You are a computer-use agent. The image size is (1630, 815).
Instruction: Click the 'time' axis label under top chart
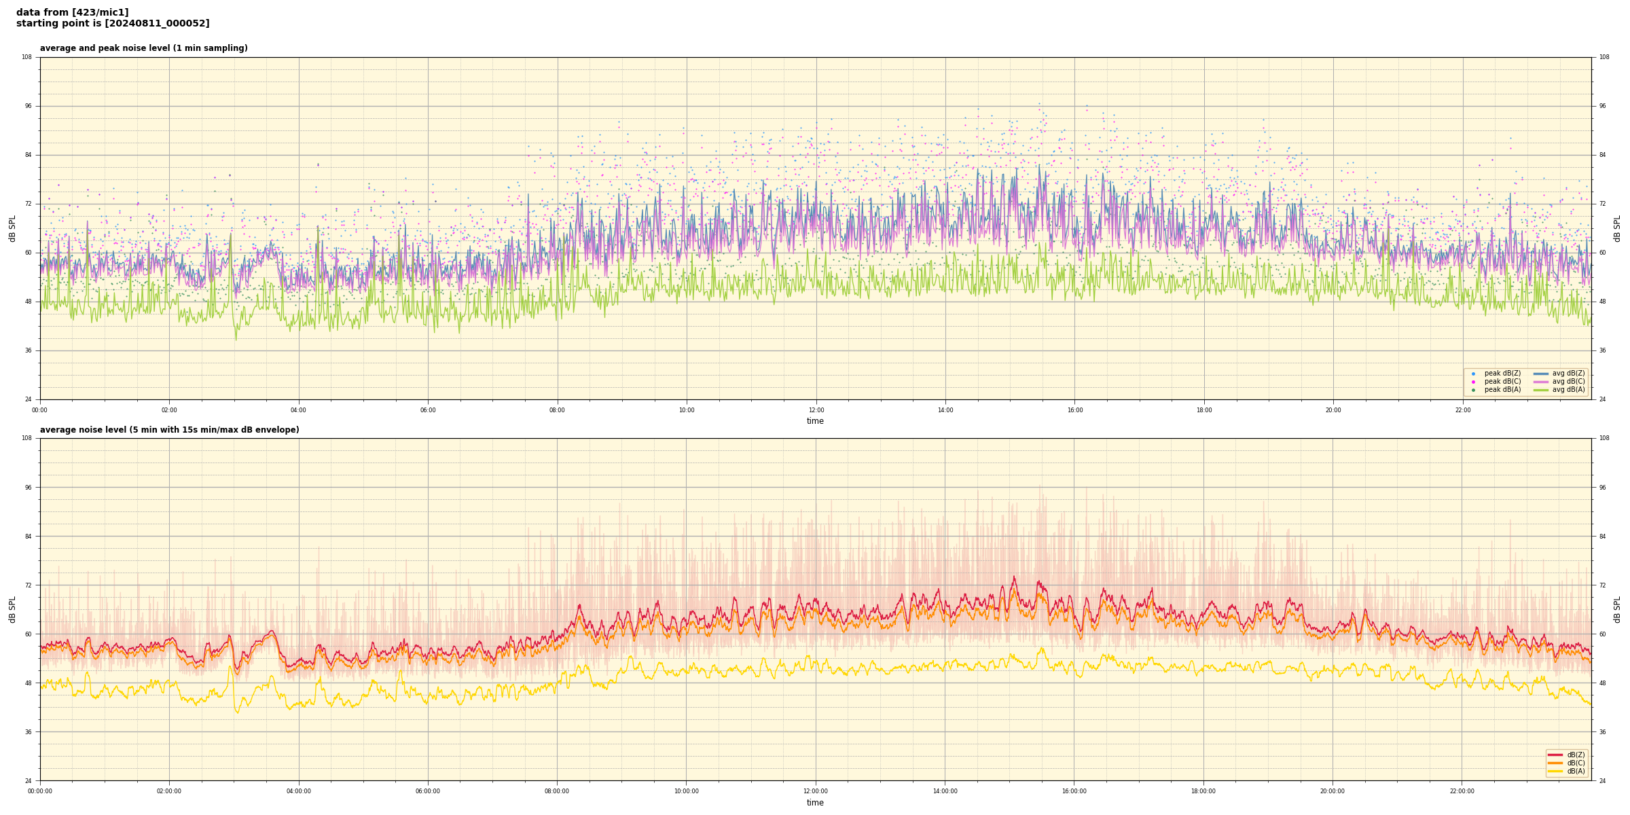click(x=815, y=421)
